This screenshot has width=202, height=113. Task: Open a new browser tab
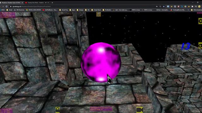[x=52, y=3]
